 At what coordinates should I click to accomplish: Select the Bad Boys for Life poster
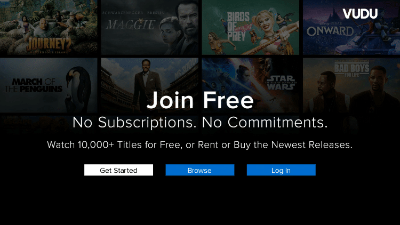tap(351, 85)
